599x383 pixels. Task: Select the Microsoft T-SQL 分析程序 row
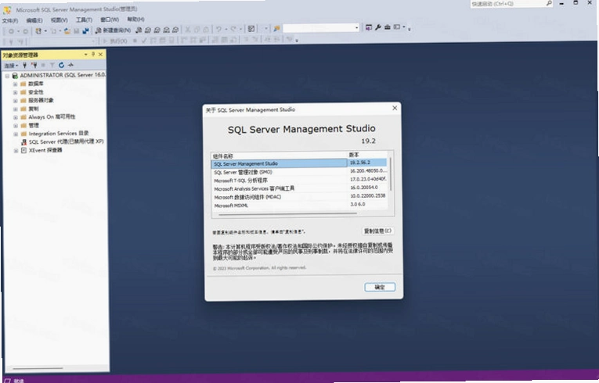(x=299, y=180)
